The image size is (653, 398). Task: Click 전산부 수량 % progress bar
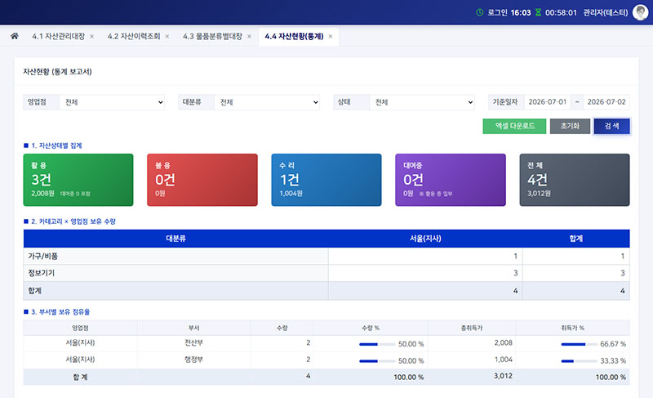pos(377,344)
